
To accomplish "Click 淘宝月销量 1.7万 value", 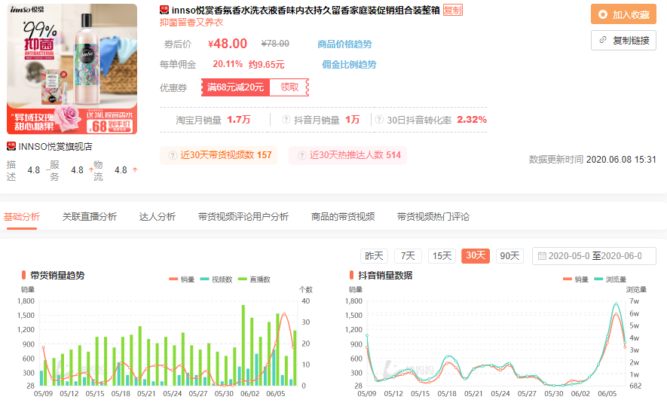I will [x=239, y=120].
